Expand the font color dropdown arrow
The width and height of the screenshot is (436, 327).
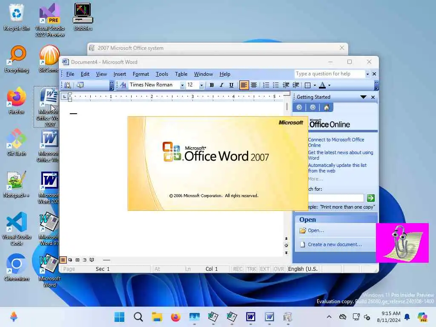tap(329, 85)
